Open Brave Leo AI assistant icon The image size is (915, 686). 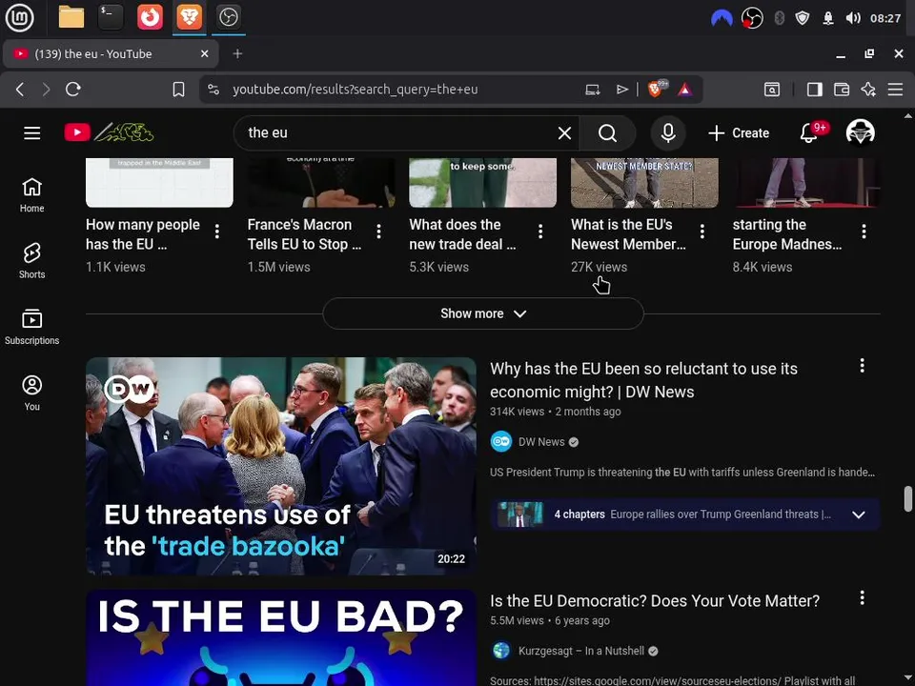868,90
